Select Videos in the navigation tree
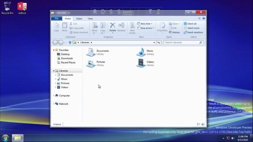 (x=64, y=87)
